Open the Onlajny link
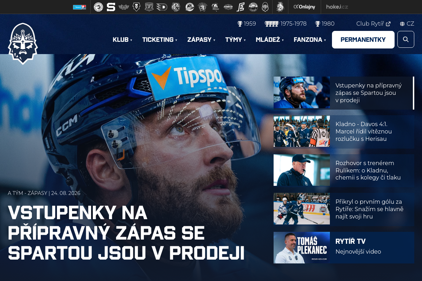Image resolution: width=422 pixels, height=281 pixels. pyautogui.click(x=304, y=7)
